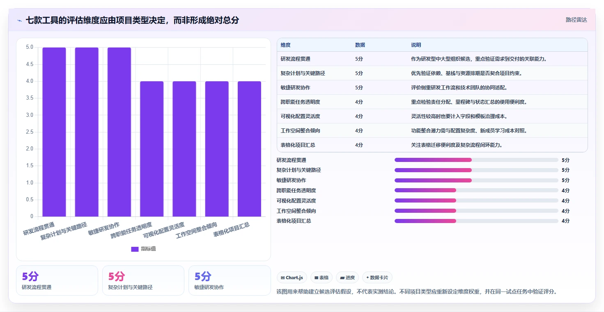The width and height of the screenshot is (604, 312).
Task: Click the lightning icon beside the title
Action: (x=19, y=20)
